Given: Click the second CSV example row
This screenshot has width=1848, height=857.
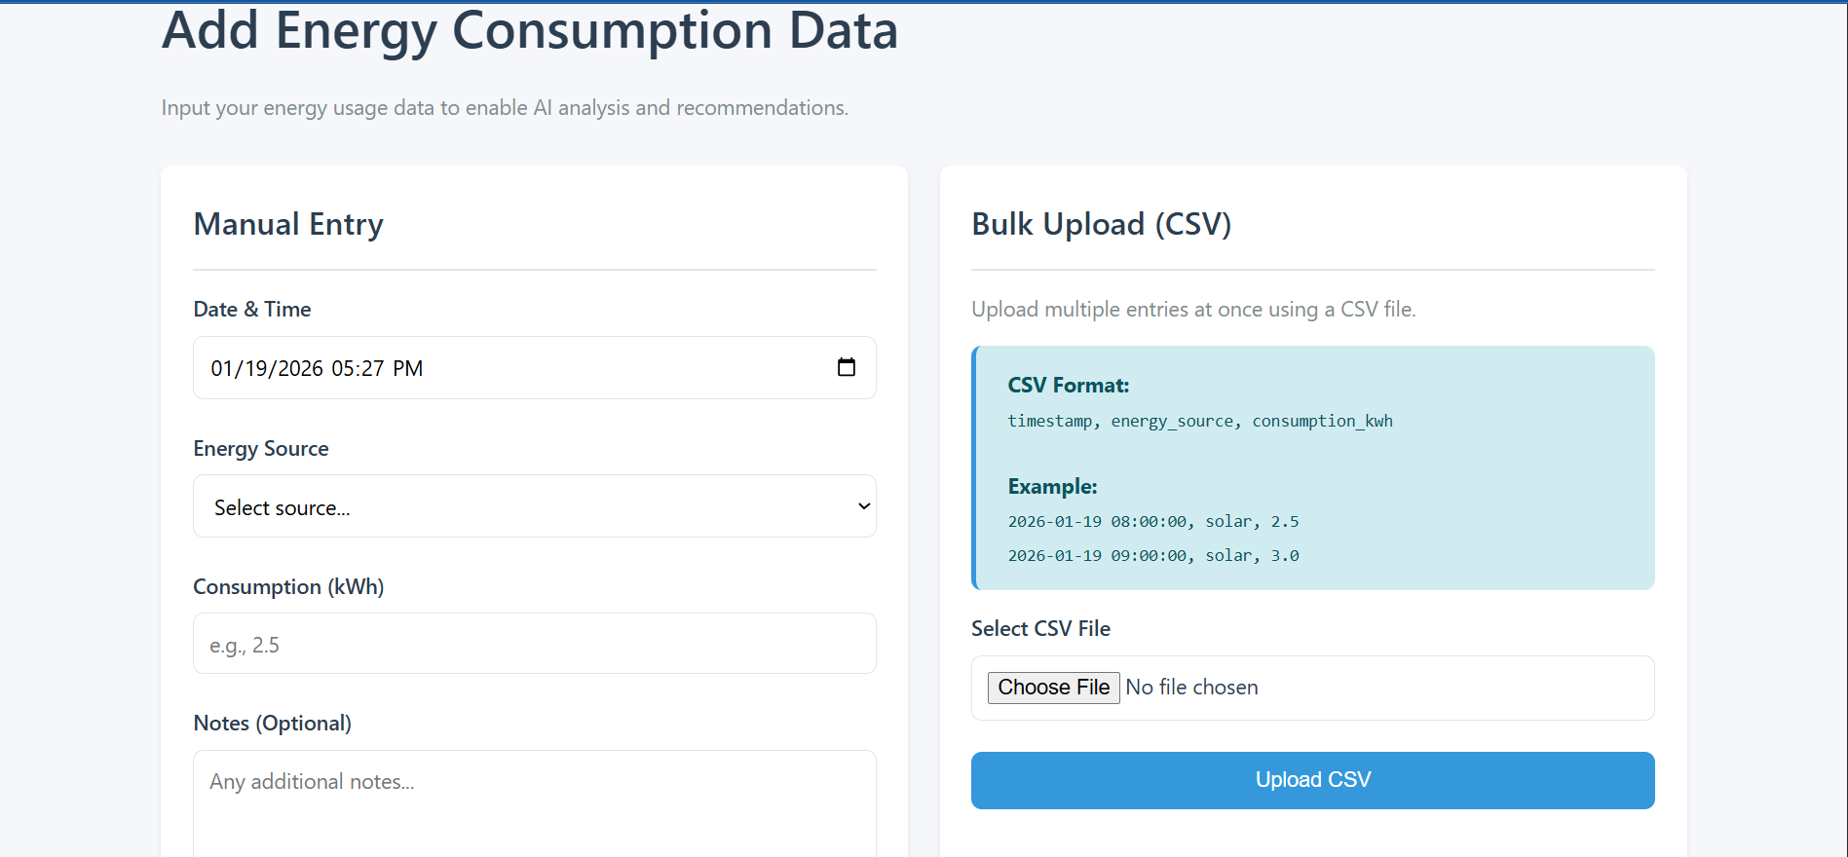Looking at the screenshot, I should click(x=1153, y=555).
